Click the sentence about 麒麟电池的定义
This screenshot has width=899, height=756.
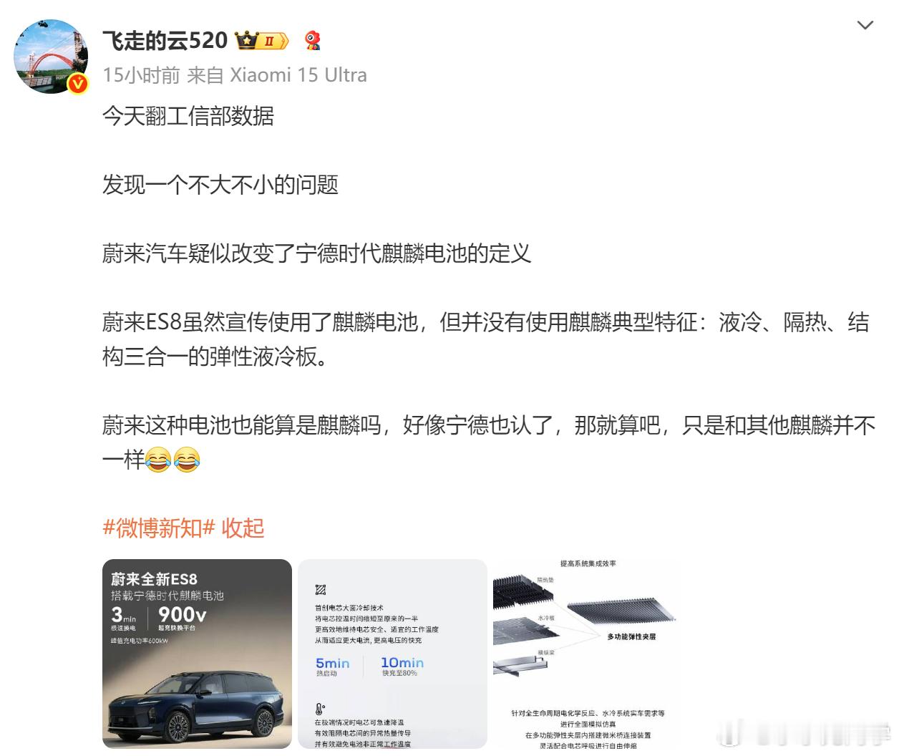(x=316, y=253)
